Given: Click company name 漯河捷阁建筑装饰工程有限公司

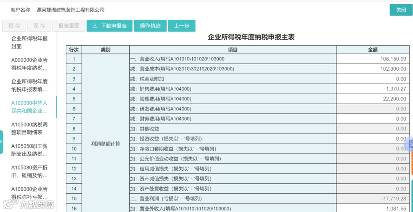Looking at the screenshot, I should pyautogui.click(x=71, y=10).
